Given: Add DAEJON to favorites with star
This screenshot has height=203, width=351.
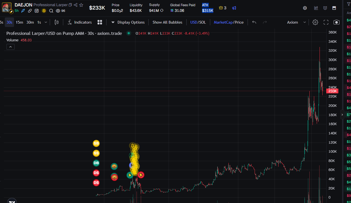Looking at the screenshot, I should 81,5.
